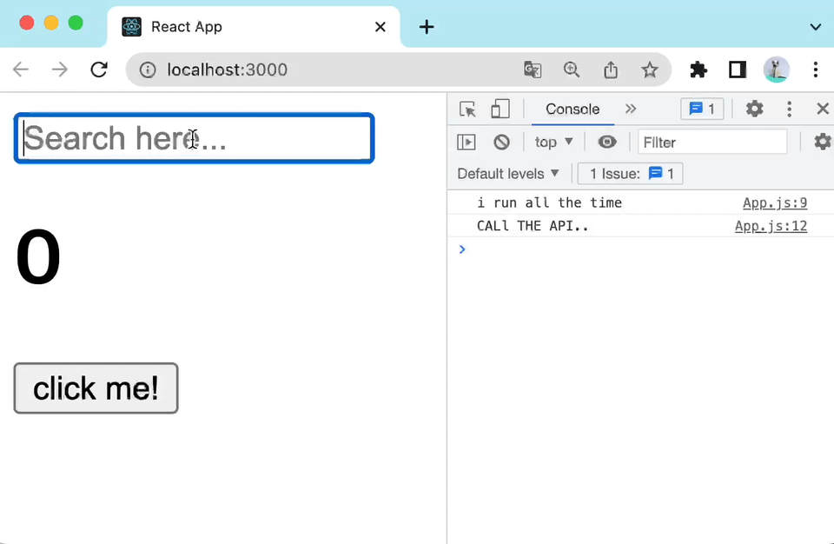The image size is (834, 544).
Task: Open the Default levels dropdown
Action: tap(508, 174)
